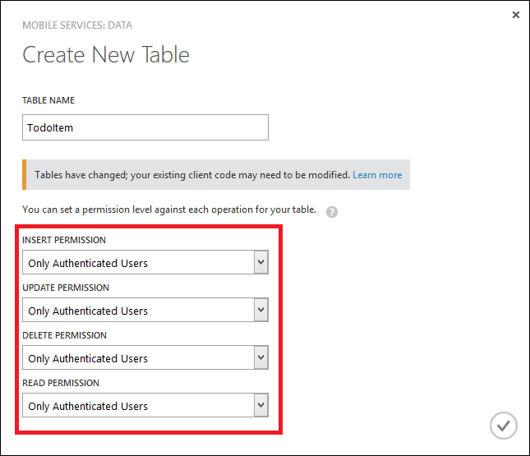The image size is (530, 456).
Task: Open the Delete Permission dropdown arrow
Action: point(261,357)
